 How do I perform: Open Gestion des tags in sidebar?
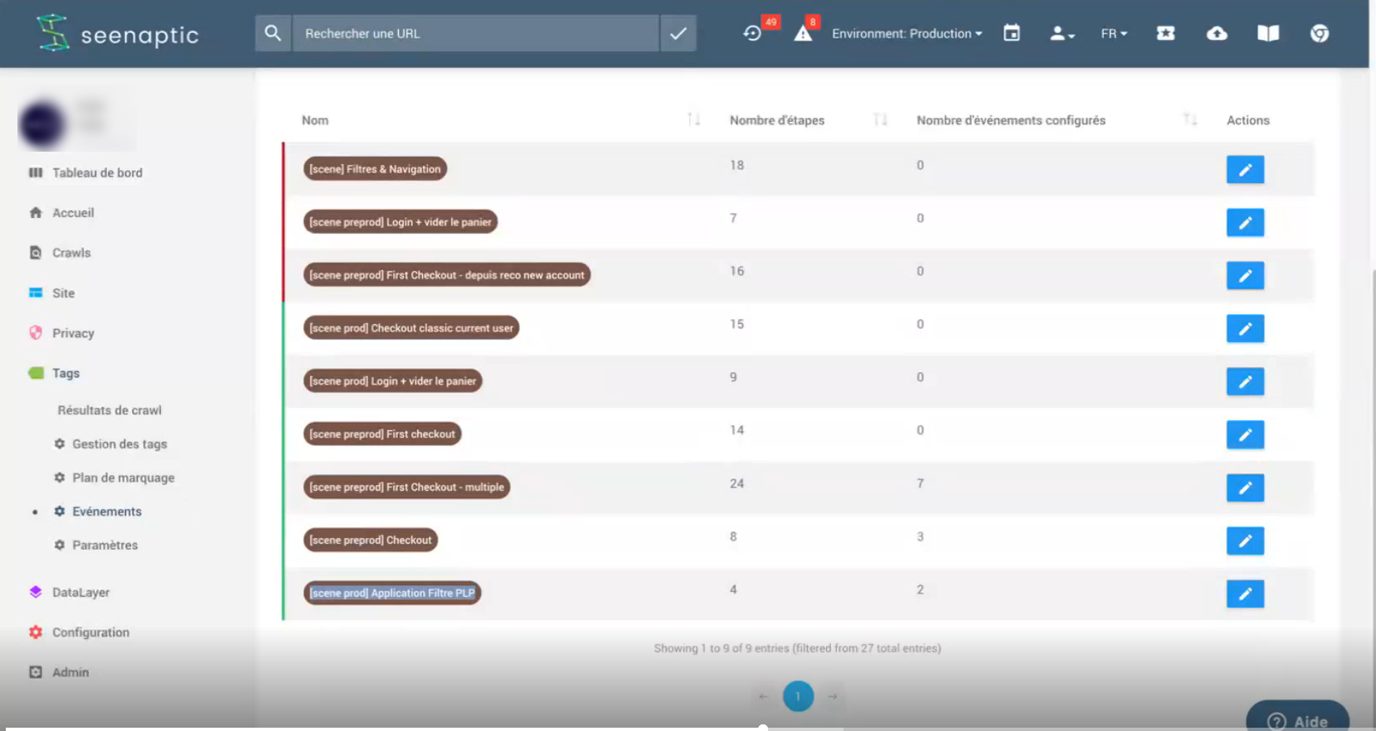tap(119, 444)
